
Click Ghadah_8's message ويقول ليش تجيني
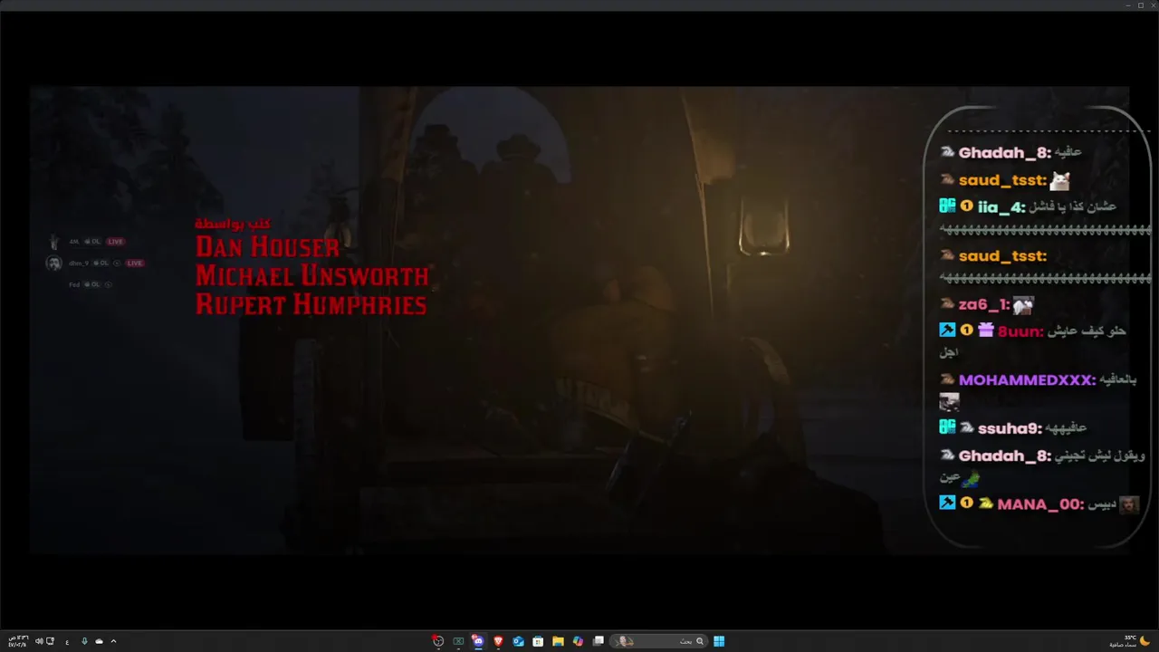pyautogui.click(x=1100, y=455)
